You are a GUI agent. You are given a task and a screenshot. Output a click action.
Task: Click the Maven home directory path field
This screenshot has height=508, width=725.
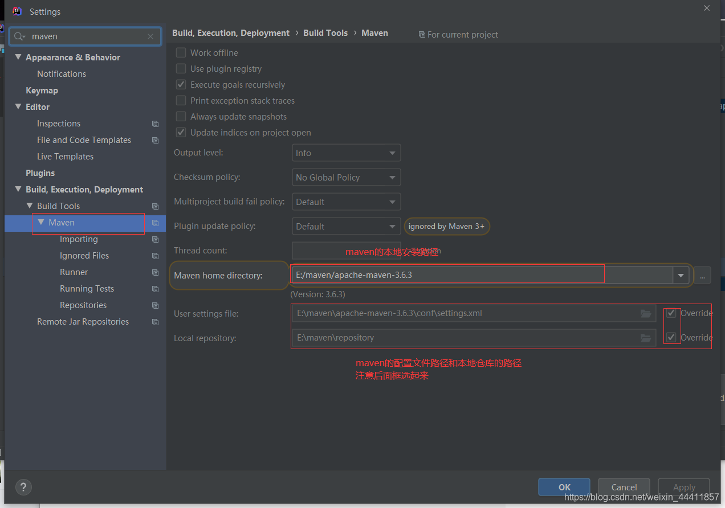coord(482,276)
